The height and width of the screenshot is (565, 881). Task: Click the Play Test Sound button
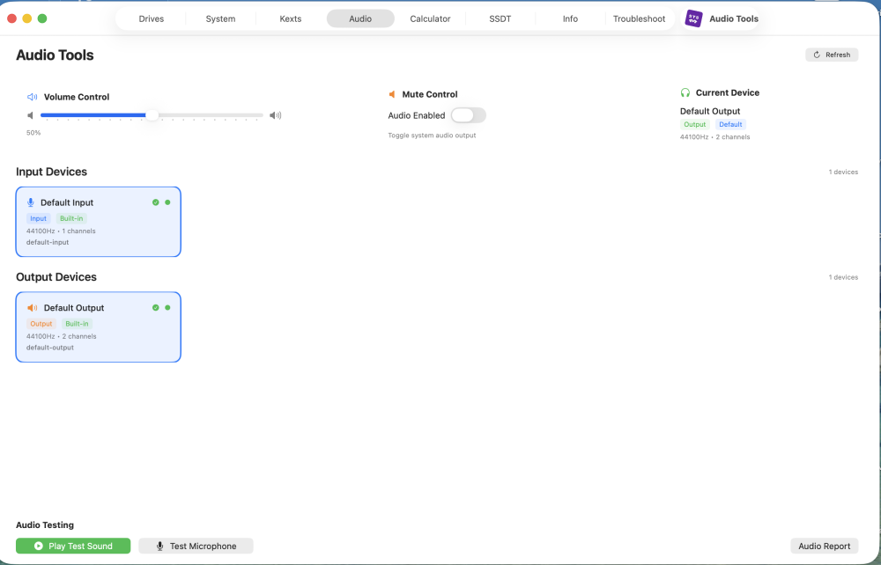click(73, 546)
